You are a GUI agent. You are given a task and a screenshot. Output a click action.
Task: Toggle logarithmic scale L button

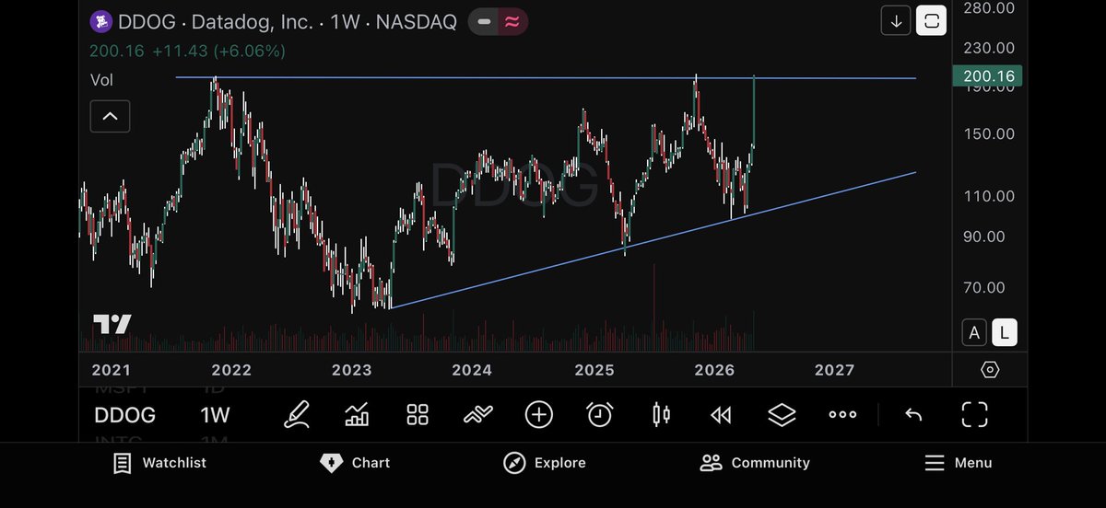pos(1005,332)
